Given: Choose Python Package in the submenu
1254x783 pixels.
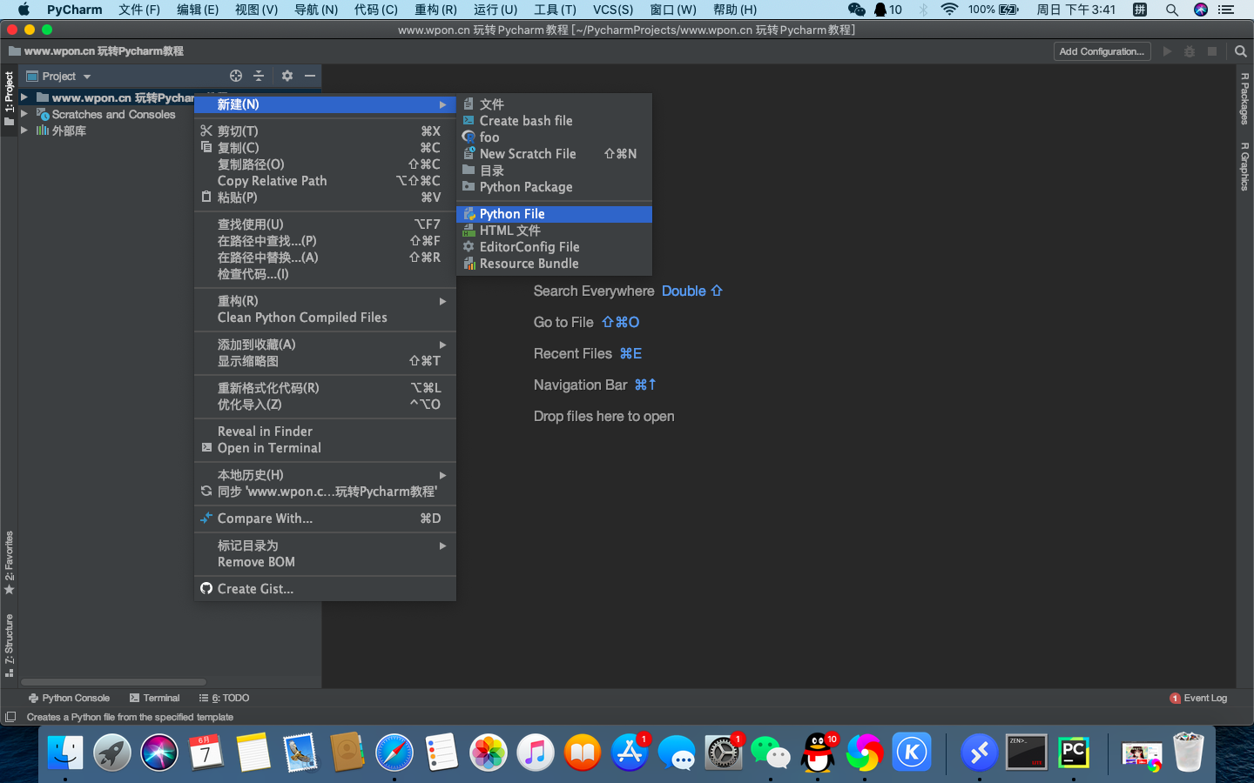Looking at the screenshot, I should tap(554, 187).
